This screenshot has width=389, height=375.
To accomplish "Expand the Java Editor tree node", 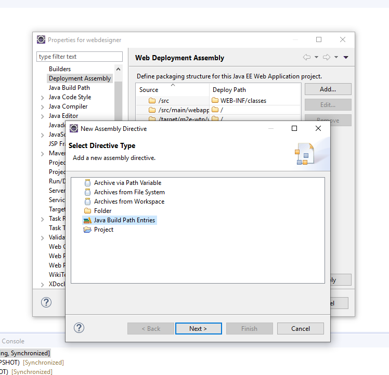I will point(42,116).
